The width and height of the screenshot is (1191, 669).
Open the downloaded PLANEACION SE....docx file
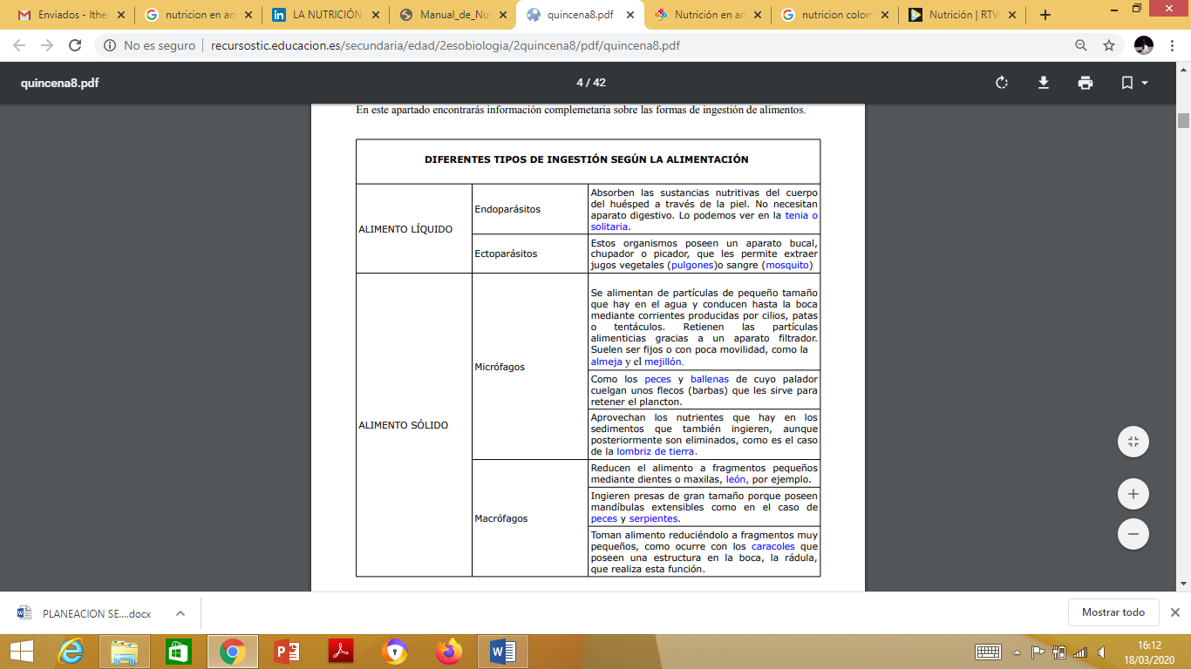[x=85, y=613]
